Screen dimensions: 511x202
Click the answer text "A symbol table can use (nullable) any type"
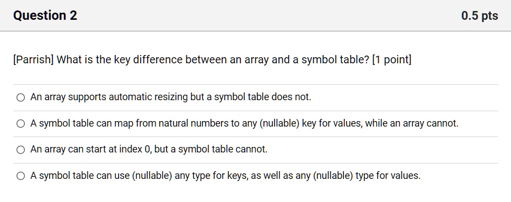coord(225,176)
